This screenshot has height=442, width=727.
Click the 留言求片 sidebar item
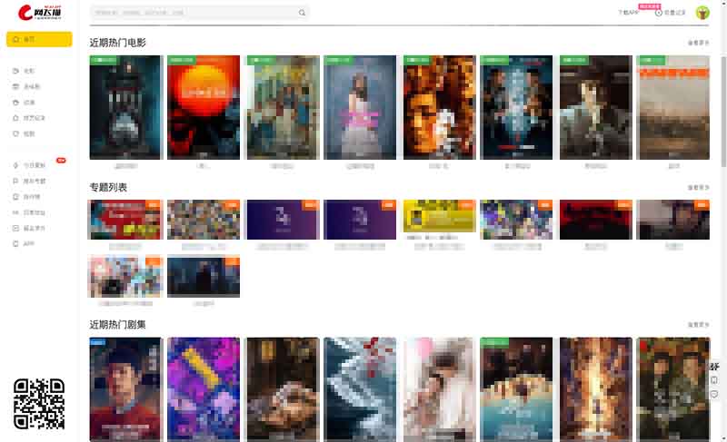tap(33, 228)
